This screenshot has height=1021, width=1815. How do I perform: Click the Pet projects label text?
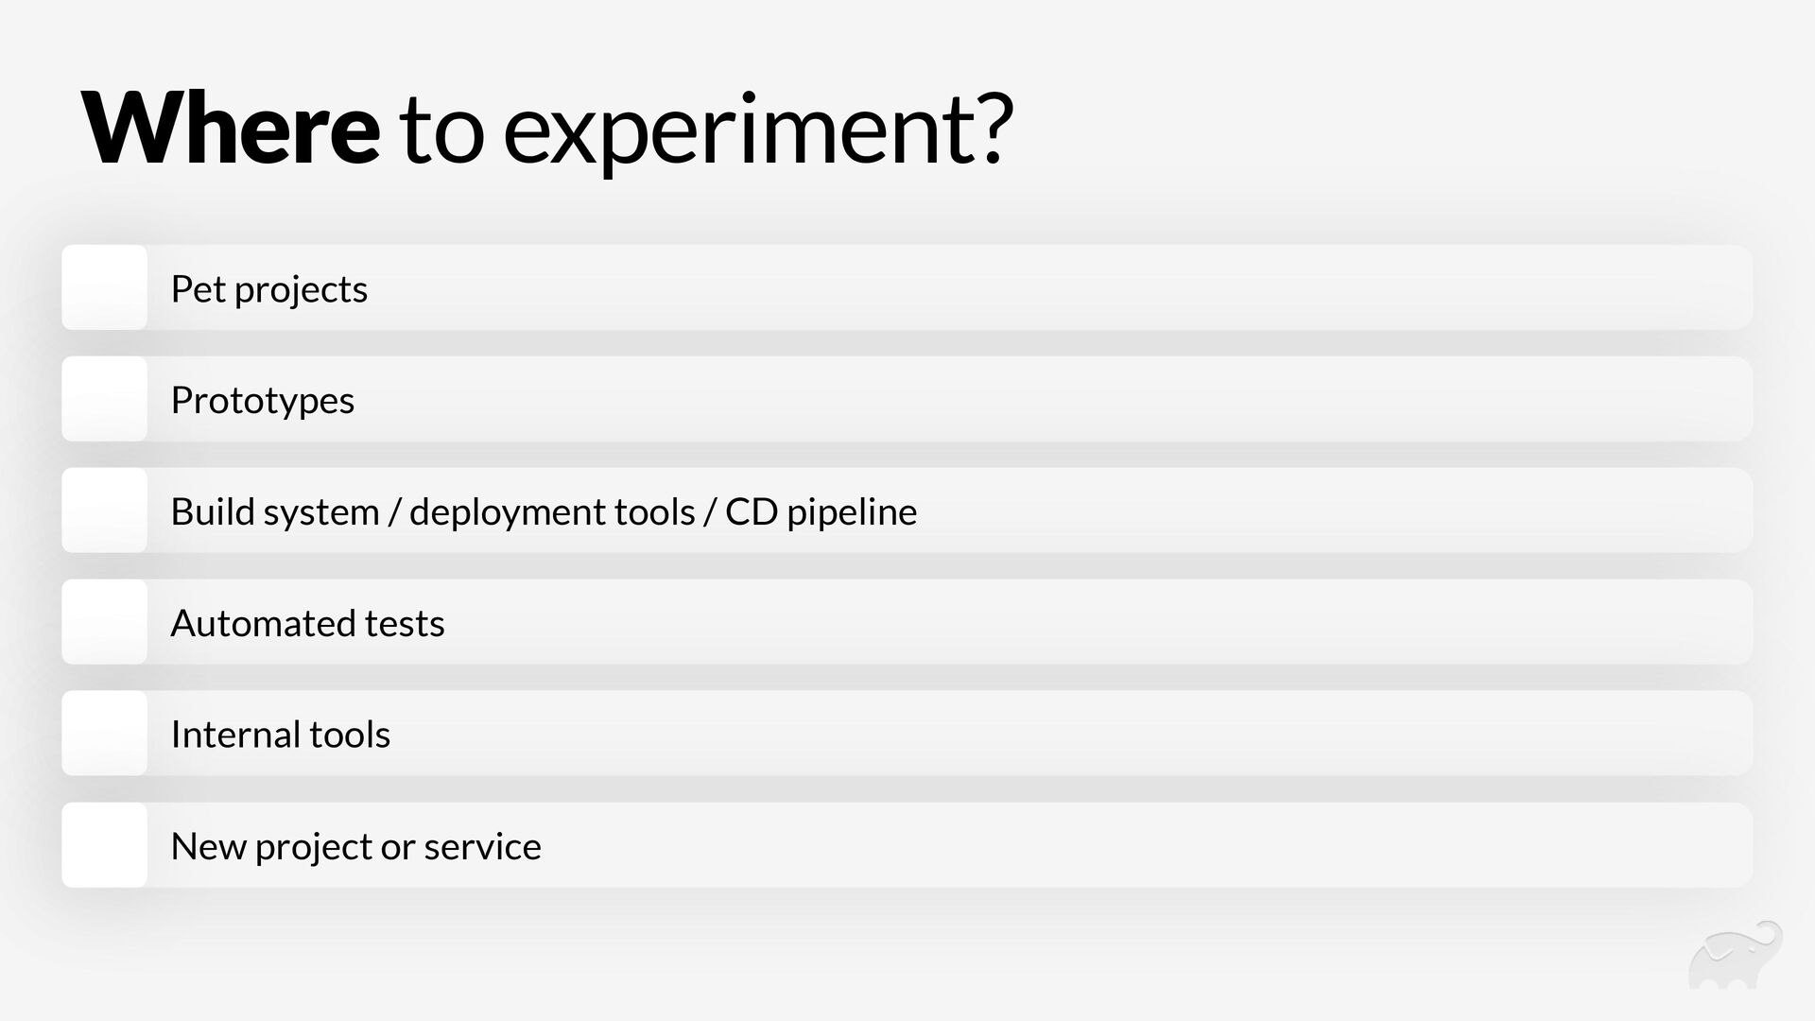[x=268, y=289]
